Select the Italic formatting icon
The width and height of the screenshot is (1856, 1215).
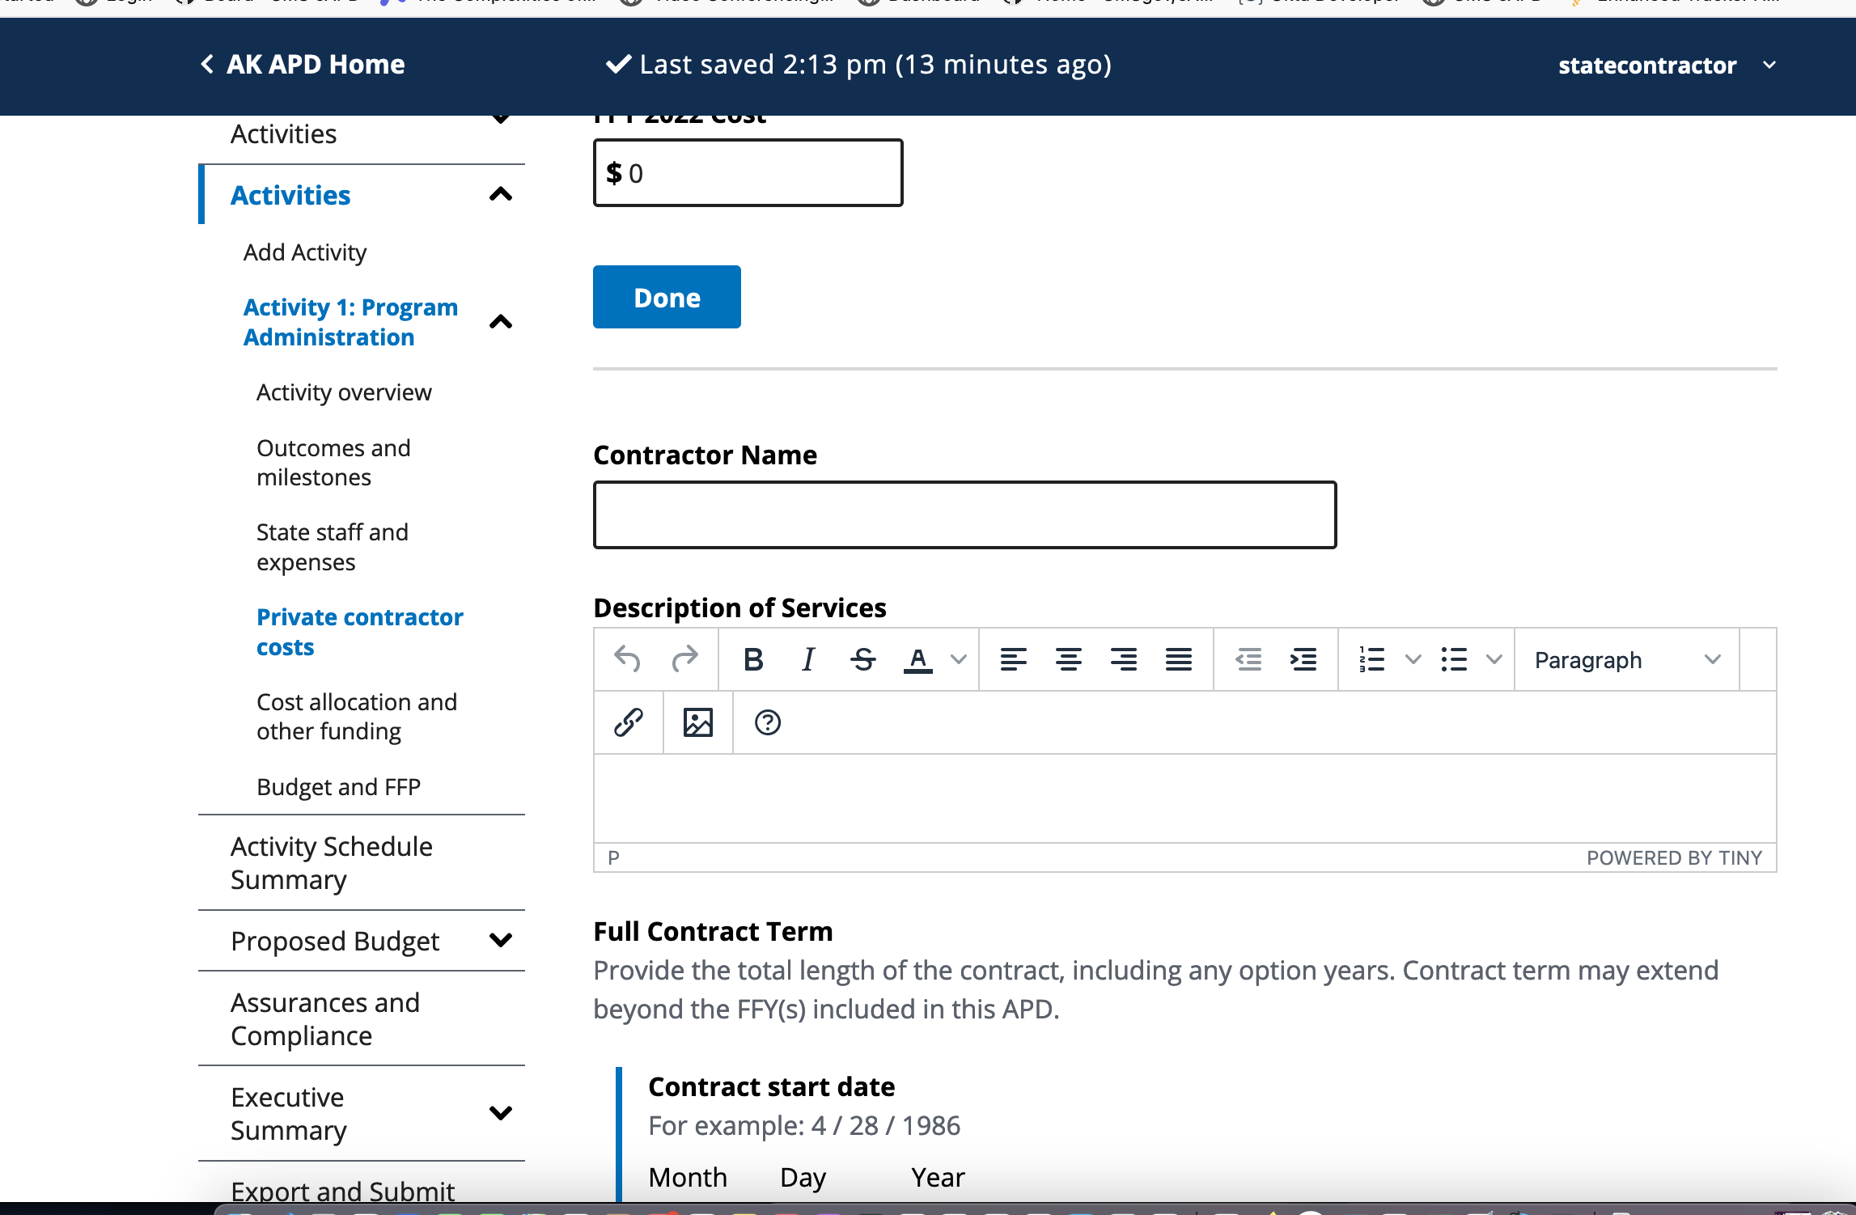tap(807, 659)
